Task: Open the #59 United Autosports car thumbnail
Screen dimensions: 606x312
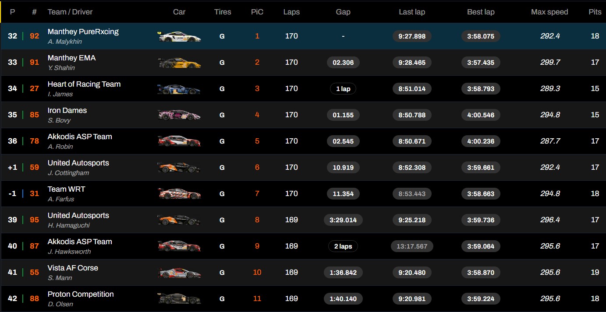Action: tap(179, 168)
